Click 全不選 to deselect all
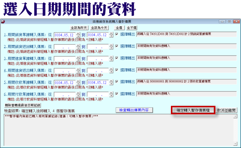This screenshot has width=241, height=148. [x=132, y=28]
